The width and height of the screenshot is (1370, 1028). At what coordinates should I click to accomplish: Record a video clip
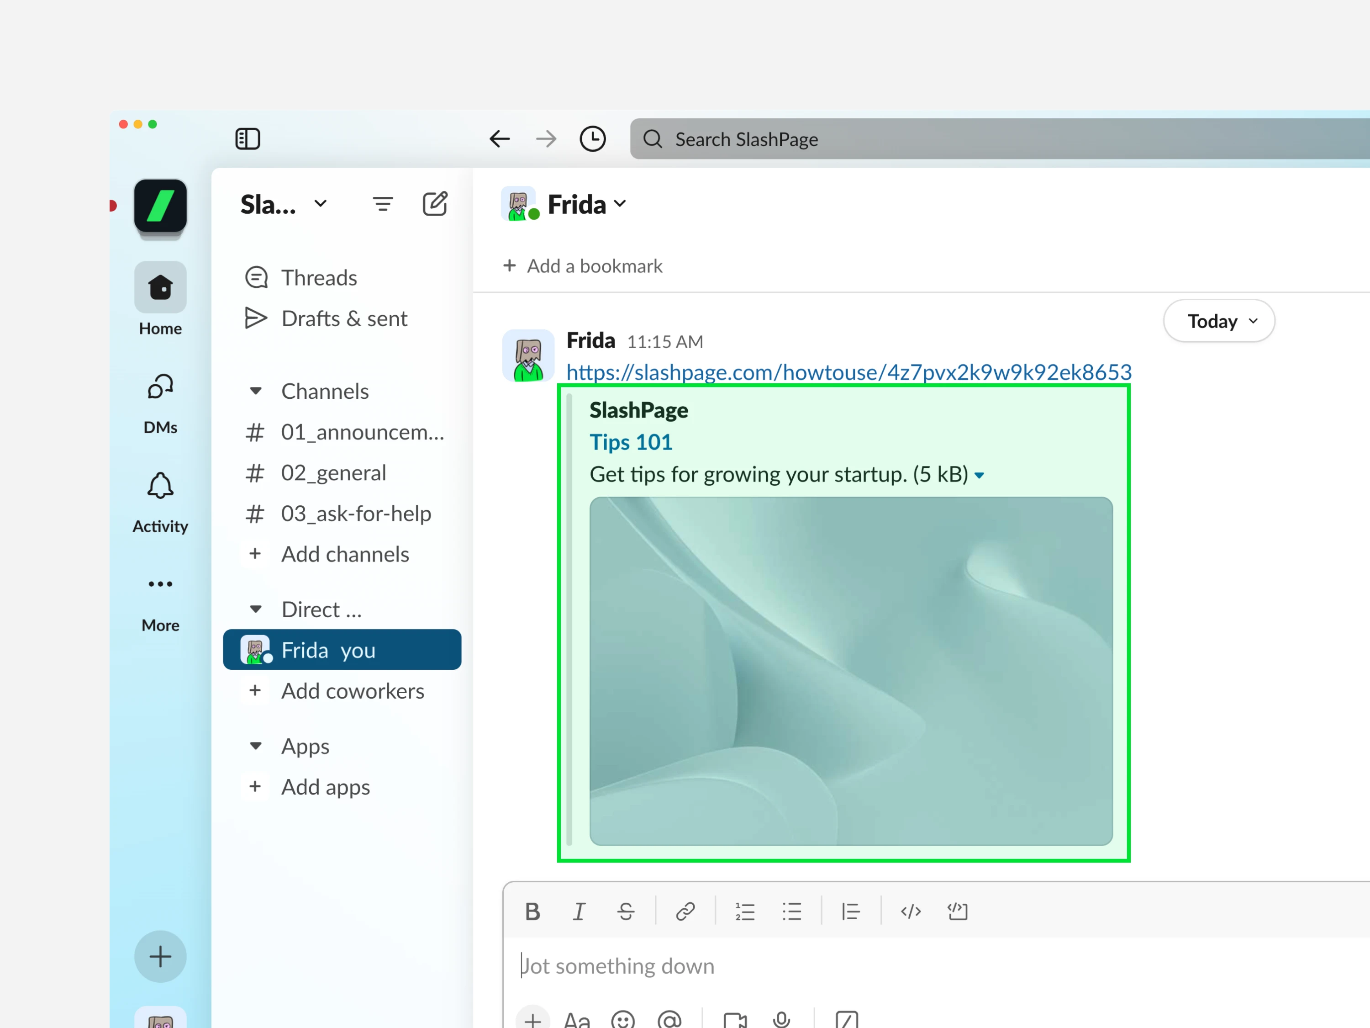tap(735, 1019)
